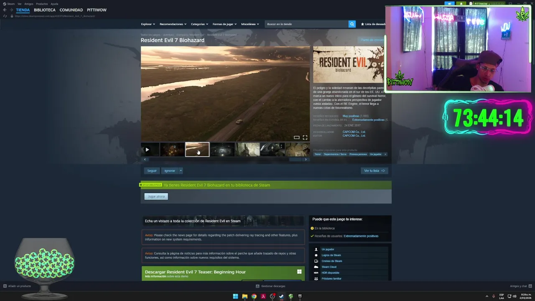Viewport: 535px width, 301px height.
Task: Click Jugar ahora button
Action: (156, 196)
